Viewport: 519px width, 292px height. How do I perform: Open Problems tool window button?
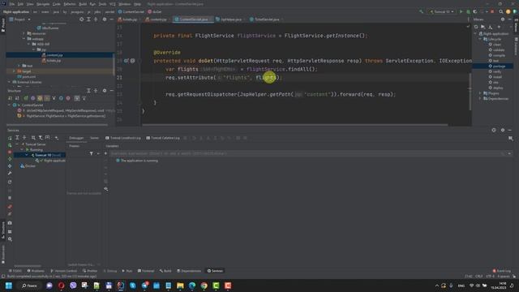tap(36, 271)
